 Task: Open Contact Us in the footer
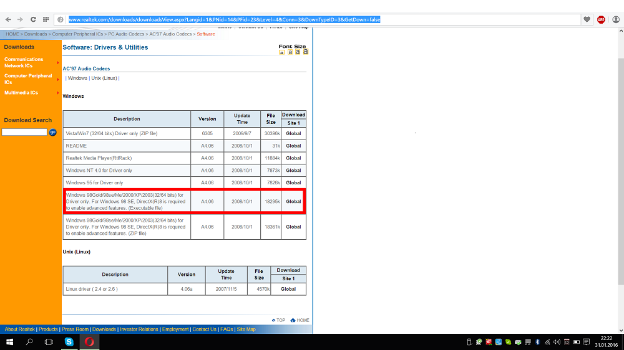pos(204,329)
